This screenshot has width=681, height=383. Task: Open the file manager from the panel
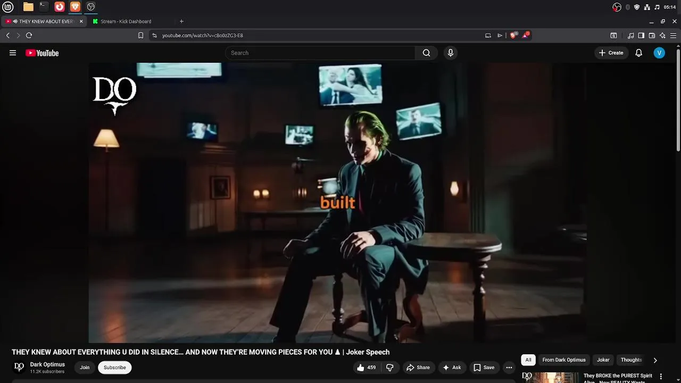coord(28,7)
